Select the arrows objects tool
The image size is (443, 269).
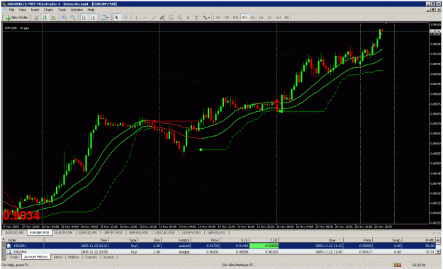[205, 18]
